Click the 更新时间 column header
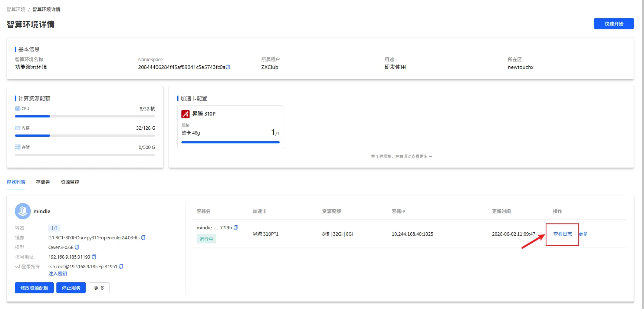Image resolution: width=644 pixels, height=309 pixels. click(501, 211)
